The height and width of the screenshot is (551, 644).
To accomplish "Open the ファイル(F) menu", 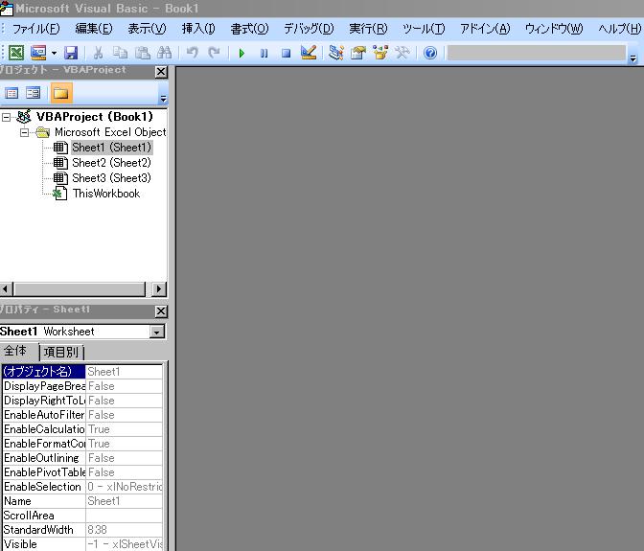I will pos(36,29).
